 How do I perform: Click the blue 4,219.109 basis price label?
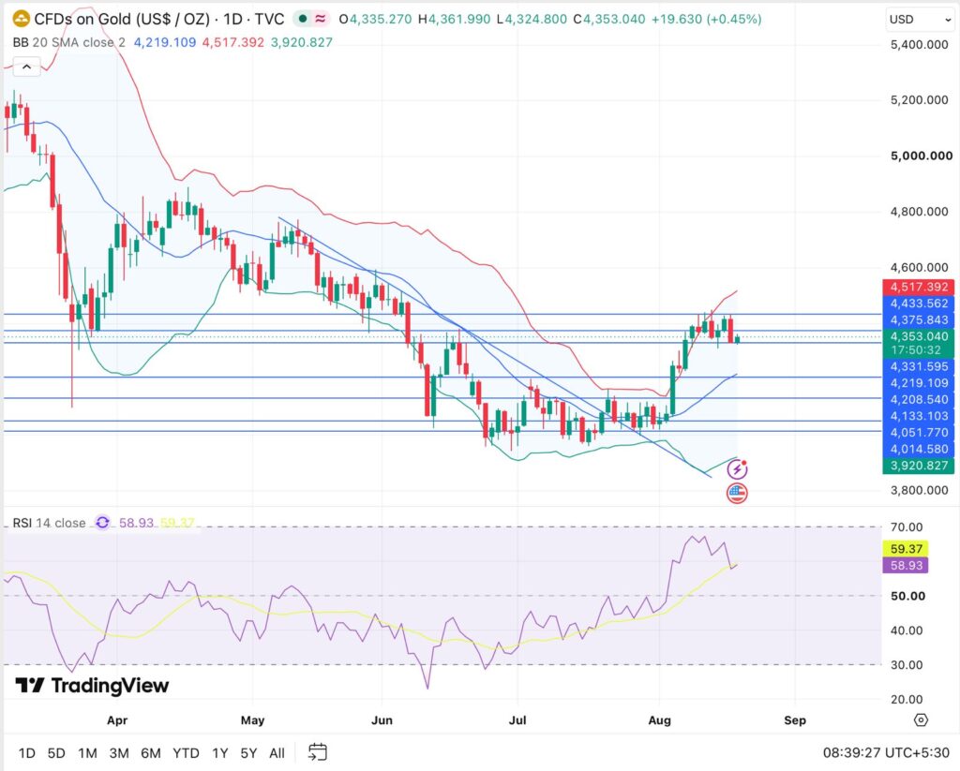pyautogui.click(x=919, y=383)
